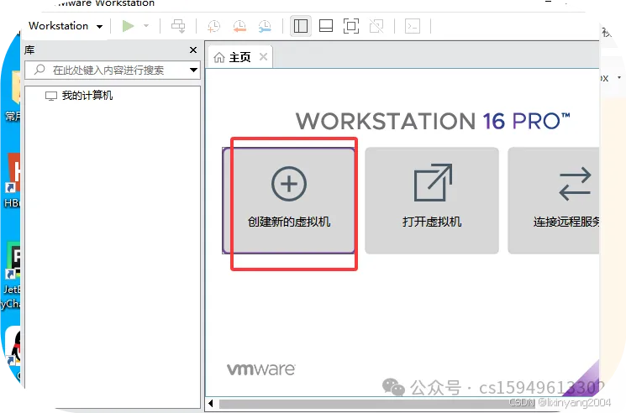The image size is (626, 413).
Task: Close the 库 library panel
Action: 193,50
